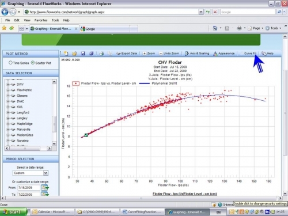Click the data tree left scroll arrow
Viewport: 288px width, 216px height.
tap(7, 148)
